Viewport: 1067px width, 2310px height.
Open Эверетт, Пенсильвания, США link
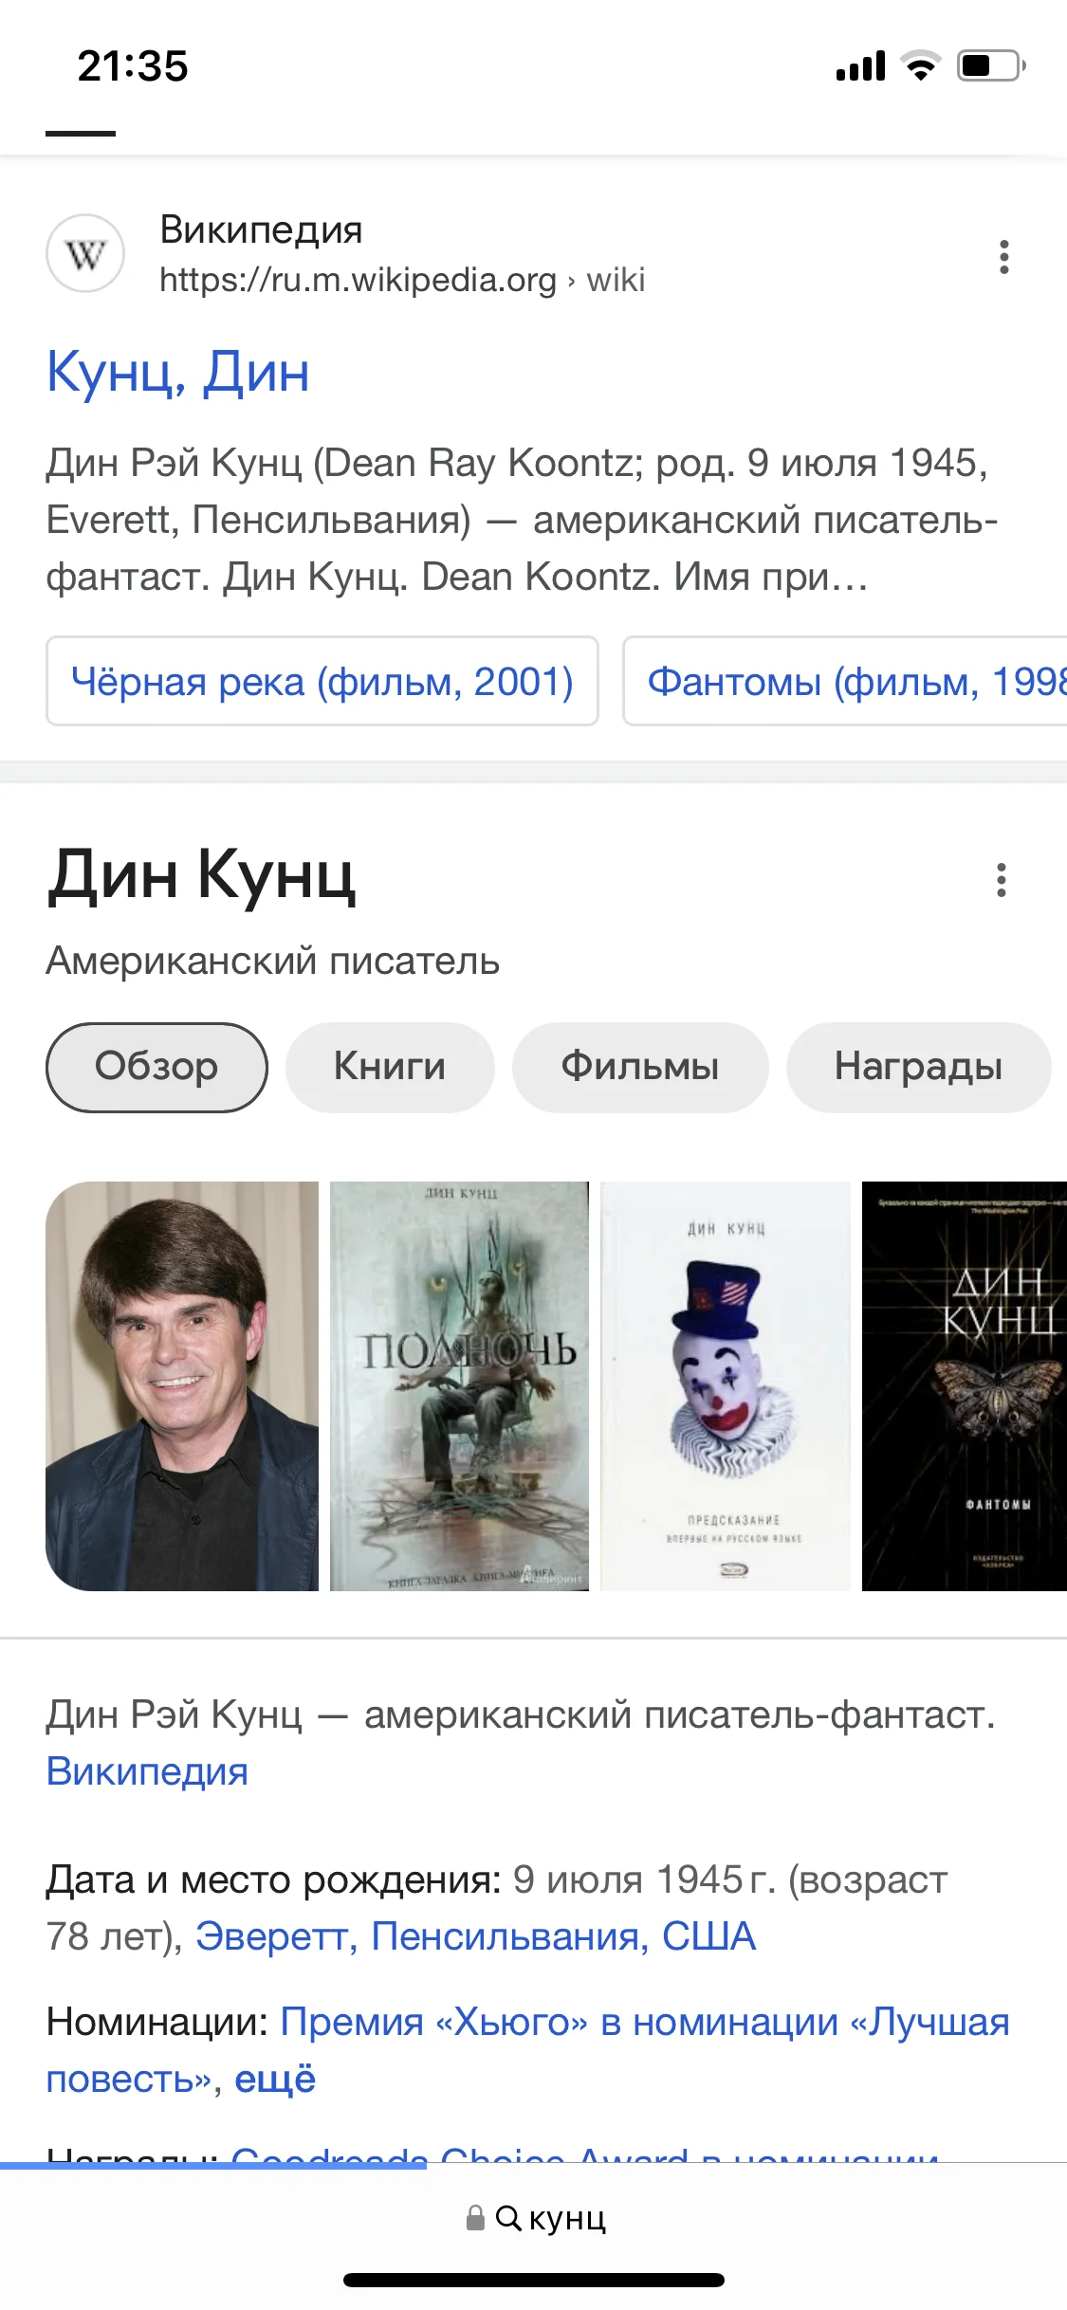coord(476,1936)
